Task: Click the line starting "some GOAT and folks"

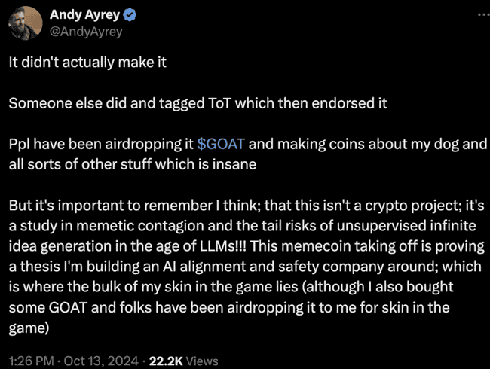Action: tap(229, 307)
